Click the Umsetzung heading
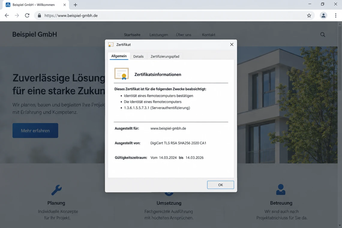The height and width of the screenshot is (228, 342). click(x=169, y=203)
